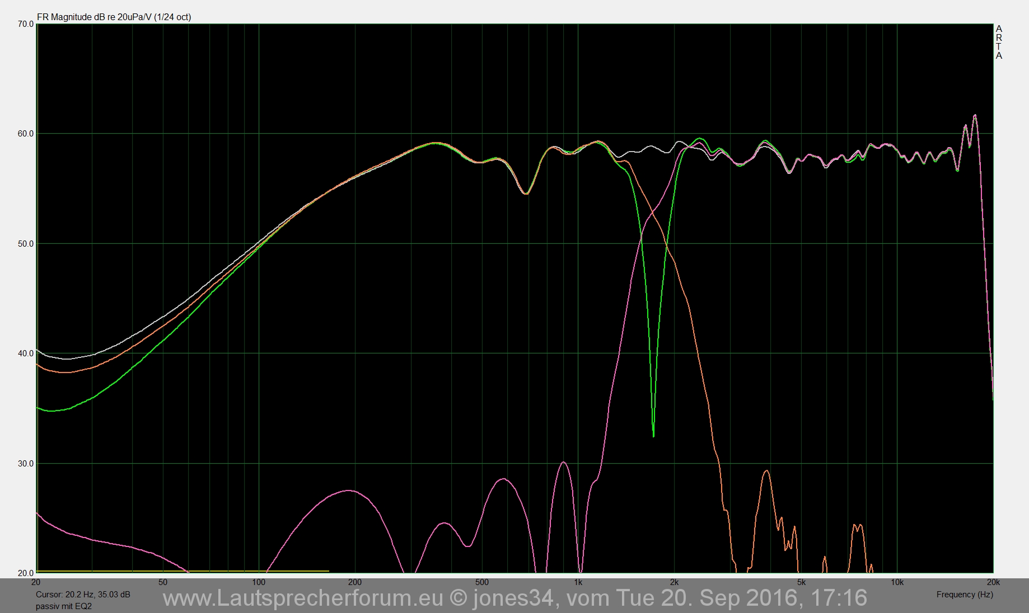Select the 1k x-axis tick label

click(578, 582)
